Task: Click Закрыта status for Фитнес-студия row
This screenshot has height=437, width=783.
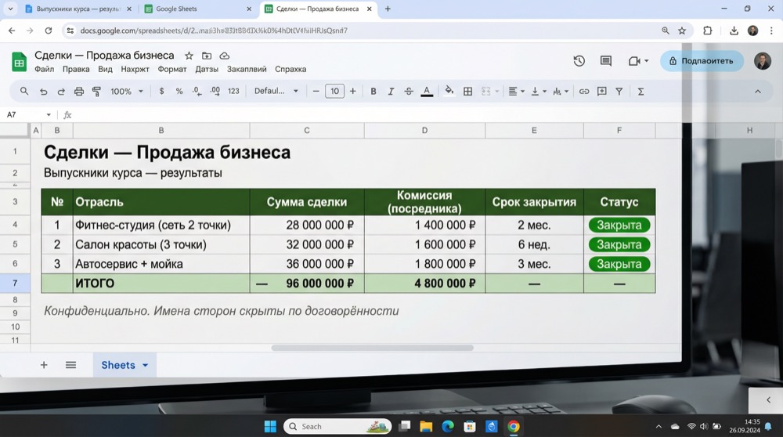Action: (619, 226)
